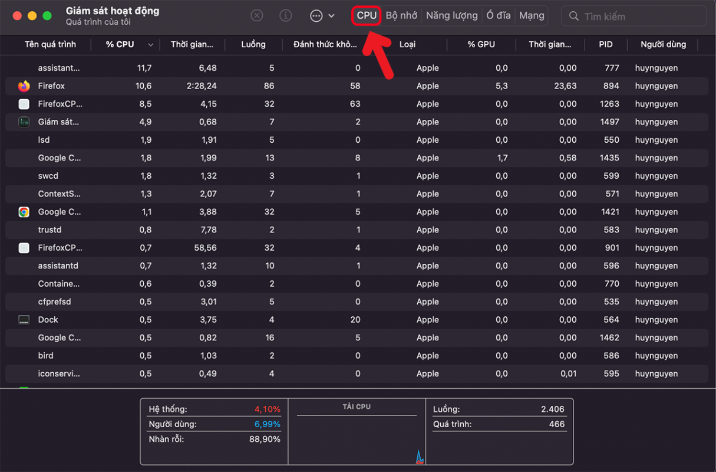Switch to the Bộ nhớ tab

coord(401,16)
